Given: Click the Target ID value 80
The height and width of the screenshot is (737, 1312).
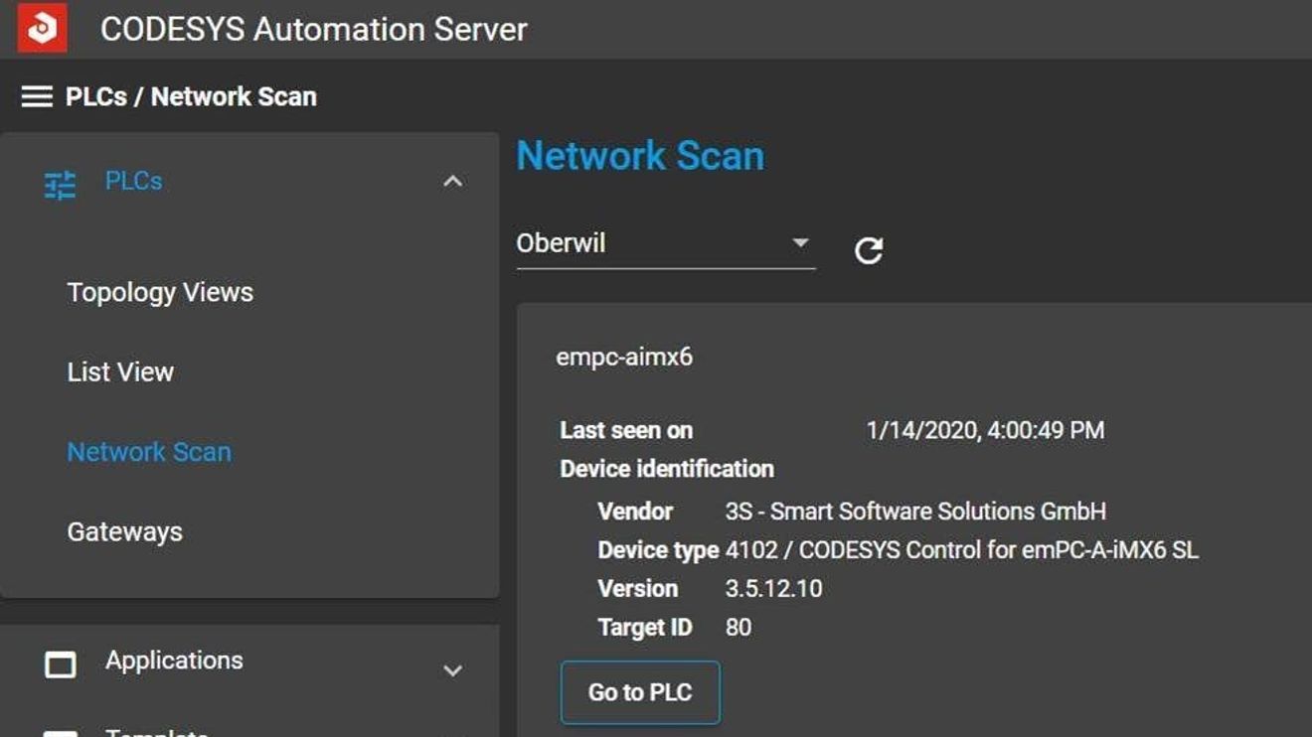Looking at the screenshot, I should [738, 628].
